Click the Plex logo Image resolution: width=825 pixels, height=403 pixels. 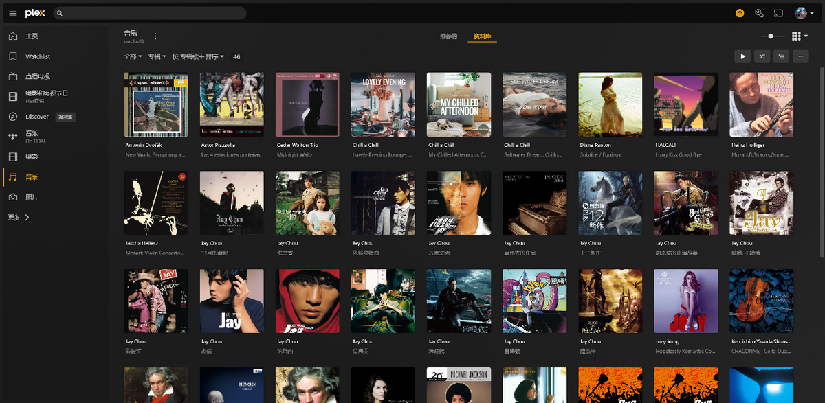pos(35,13)
